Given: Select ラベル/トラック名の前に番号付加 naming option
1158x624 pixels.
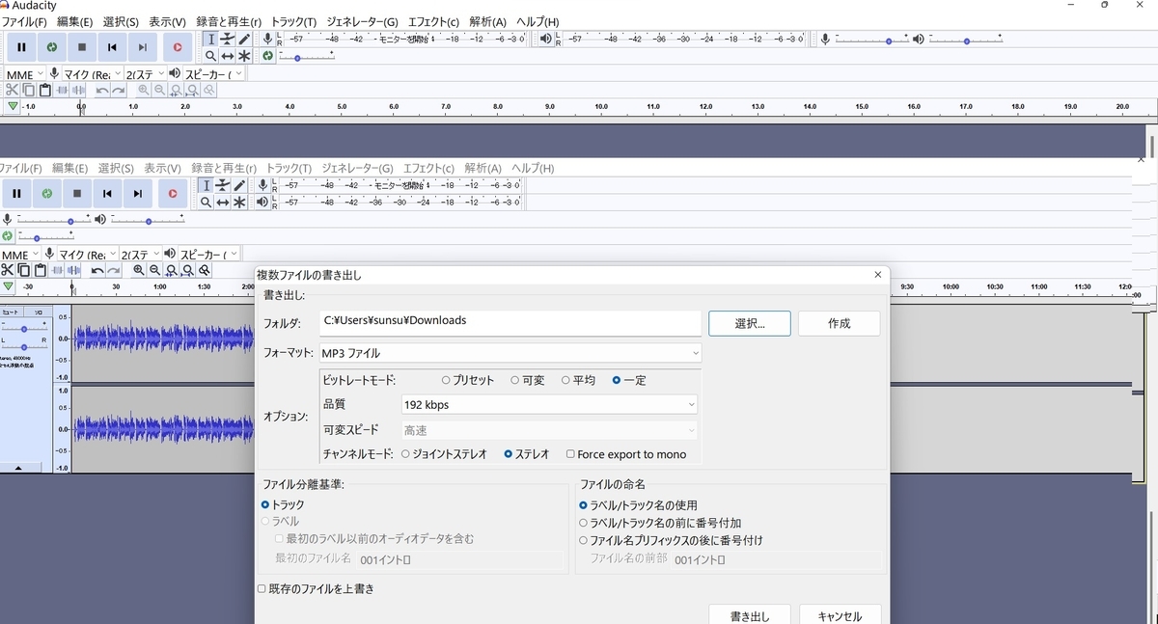Looking at the screenshot, I should pos(659,523).
